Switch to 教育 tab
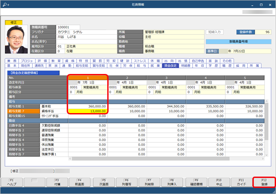The image size is (276, 194). tap(56, 61)
